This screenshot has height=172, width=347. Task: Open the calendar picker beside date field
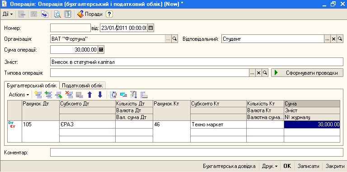(x=151, y=28)
